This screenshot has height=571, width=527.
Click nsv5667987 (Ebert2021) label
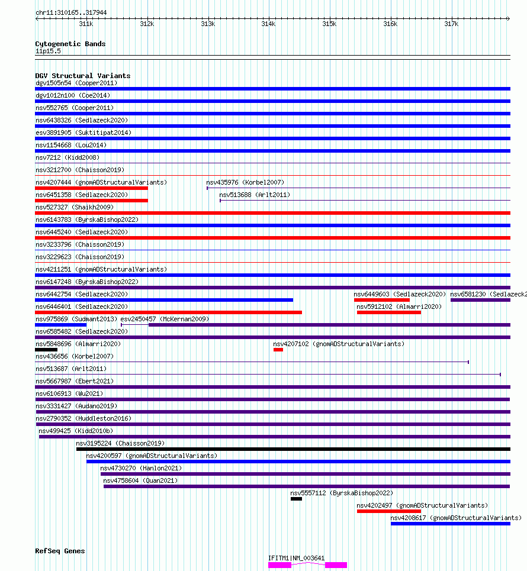pos(75,381)
